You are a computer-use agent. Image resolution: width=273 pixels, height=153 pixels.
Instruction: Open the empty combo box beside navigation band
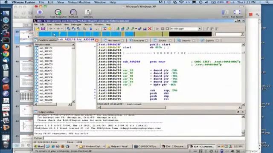(x=229, y=34)
